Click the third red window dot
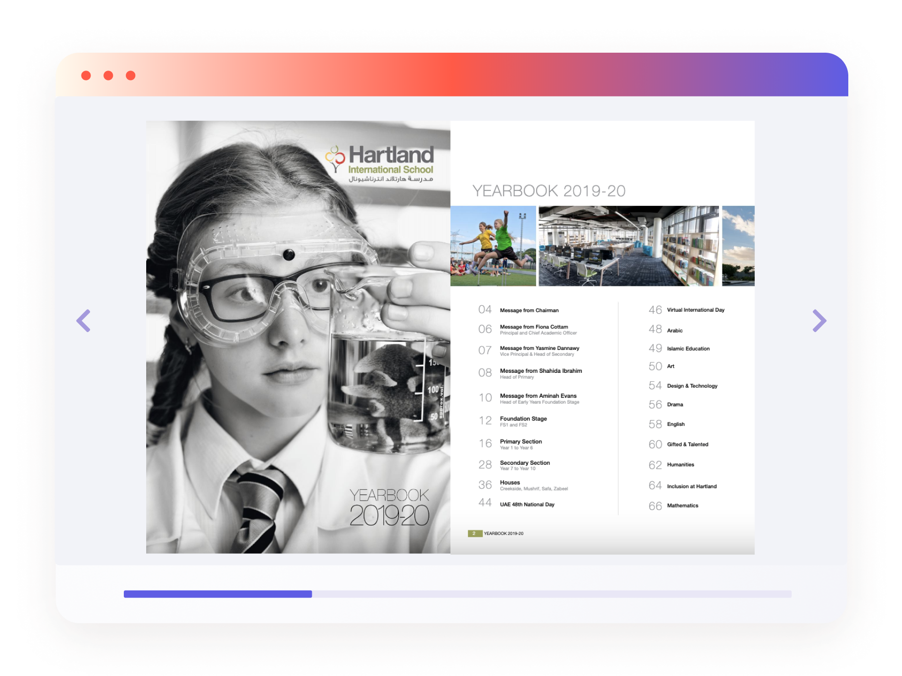Viewport: 902px width, 676px height. (x=131, y=76)
